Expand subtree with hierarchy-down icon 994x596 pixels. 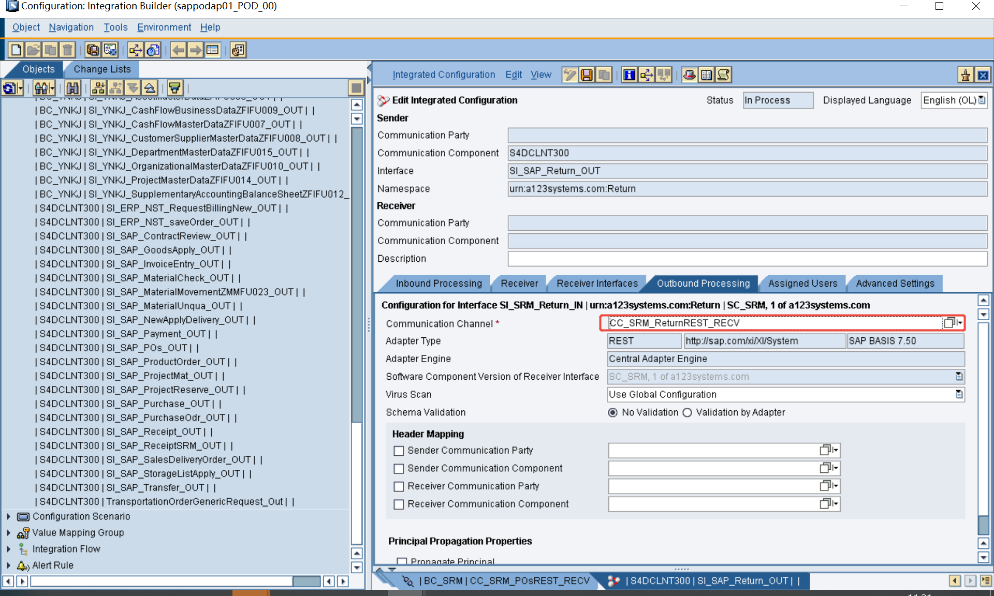tap(98, 88)
